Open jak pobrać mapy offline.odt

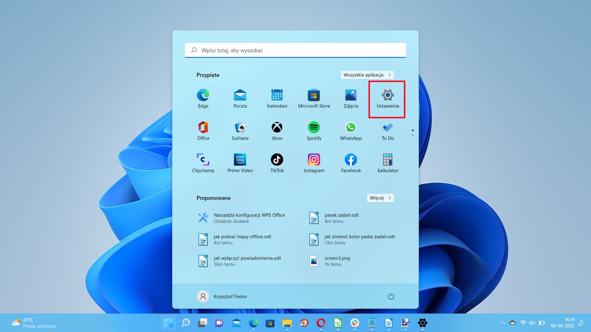tap(235, 239)
